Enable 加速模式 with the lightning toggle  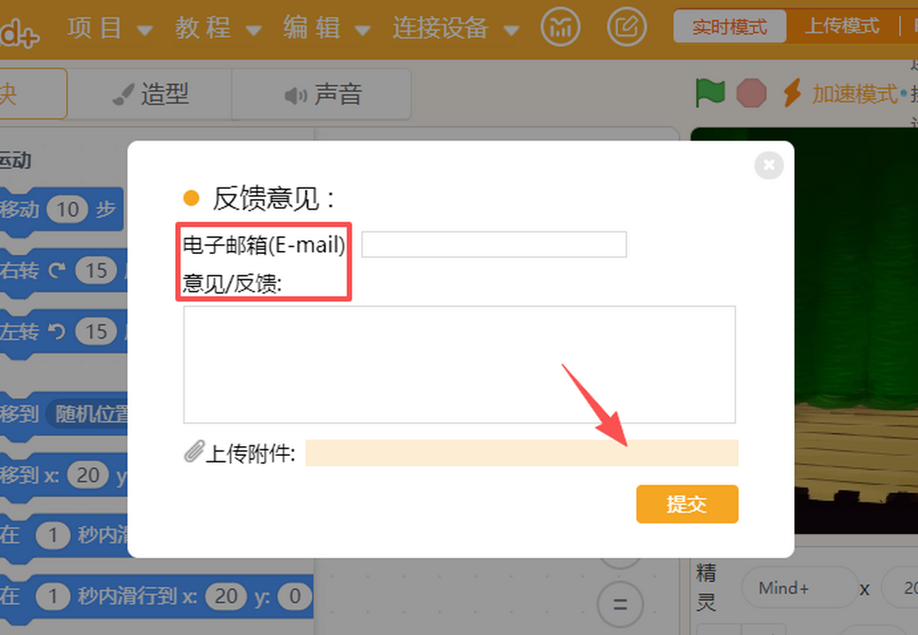(793, 93)
